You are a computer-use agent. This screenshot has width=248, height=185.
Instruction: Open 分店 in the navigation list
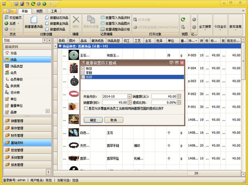click(28, 53)
